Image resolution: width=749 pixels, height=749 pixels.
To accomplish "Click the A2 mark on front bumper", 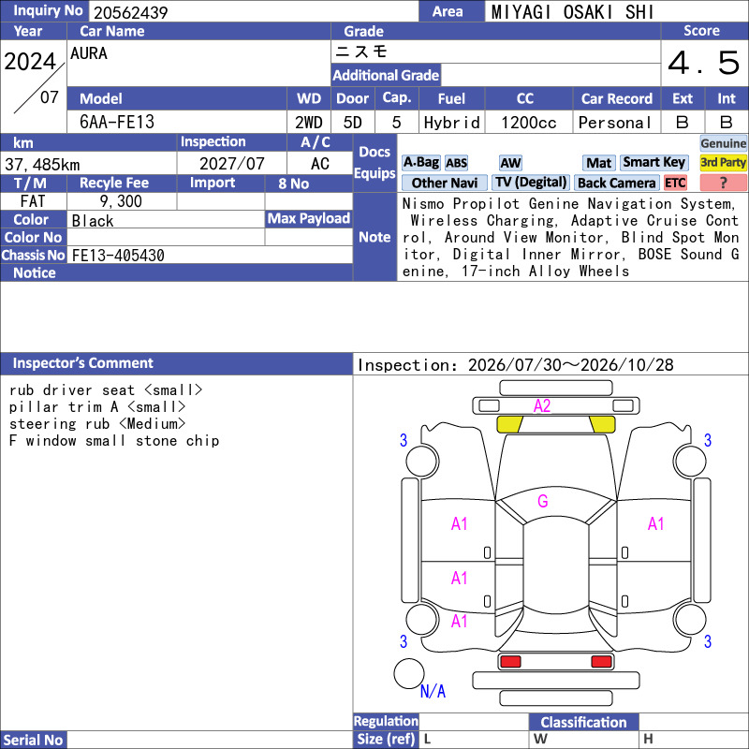I will point(542,406).
